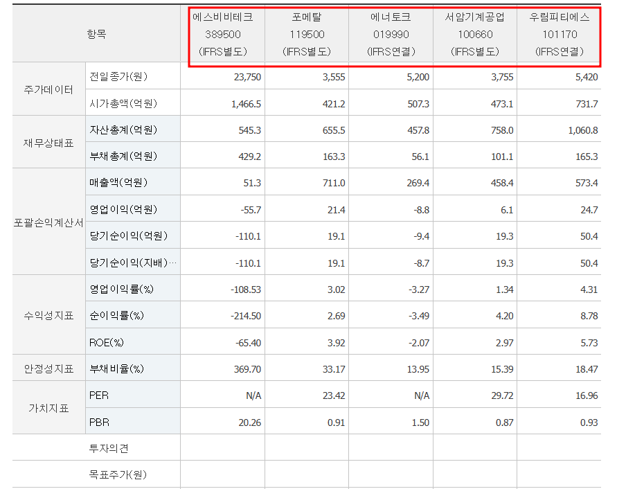Click the 자산총계(억원) row label

(123, 130)
